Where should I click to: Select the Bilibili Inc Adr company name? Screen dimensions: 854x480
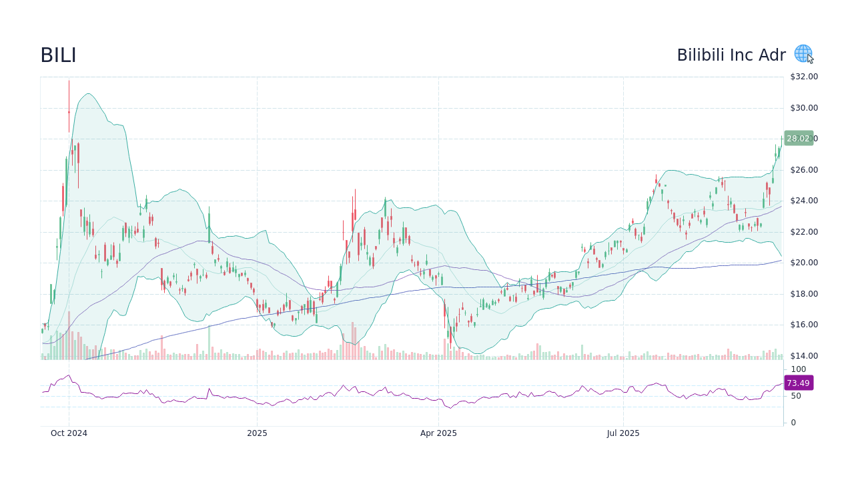(x=732, y=55)
